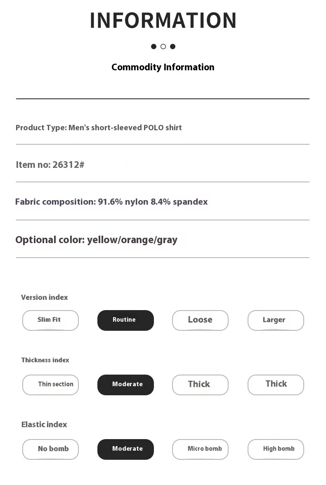The image size is (326, 485).
Task: Choose the Thin section thickness option
Action: (x=50, y=385)
